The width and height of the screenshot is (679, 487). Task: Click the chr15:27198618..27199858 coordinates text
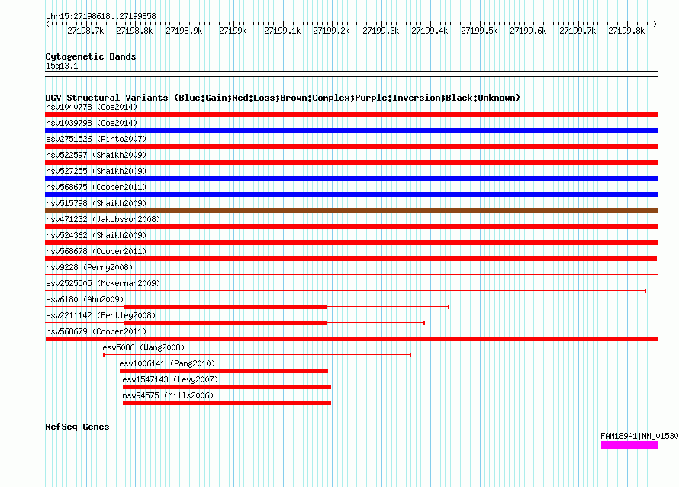tap(101, 16)
